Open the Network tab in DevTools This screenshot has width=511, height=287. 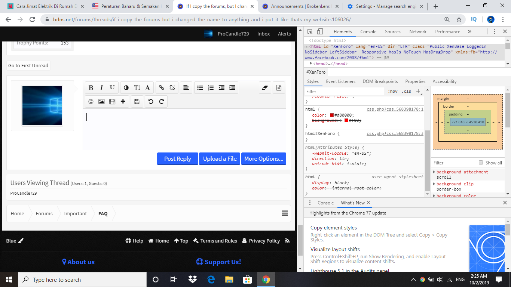click(418, 32)
